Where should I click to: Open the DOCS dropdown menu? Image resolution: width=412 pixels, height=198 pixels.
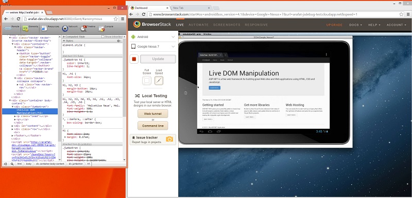pos(355,25)
